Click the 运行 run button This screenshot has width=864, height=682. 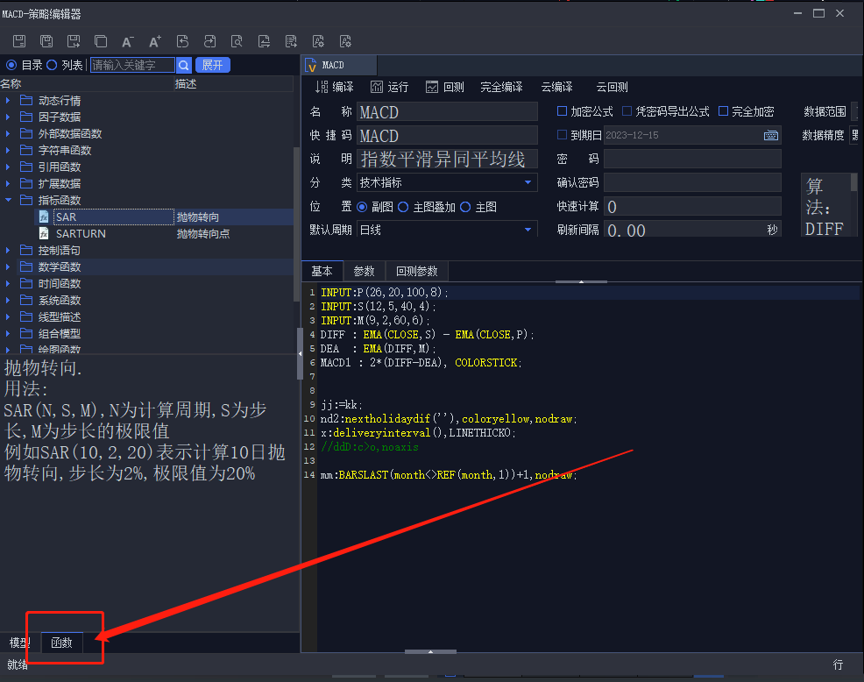click(x=390, y=87)
